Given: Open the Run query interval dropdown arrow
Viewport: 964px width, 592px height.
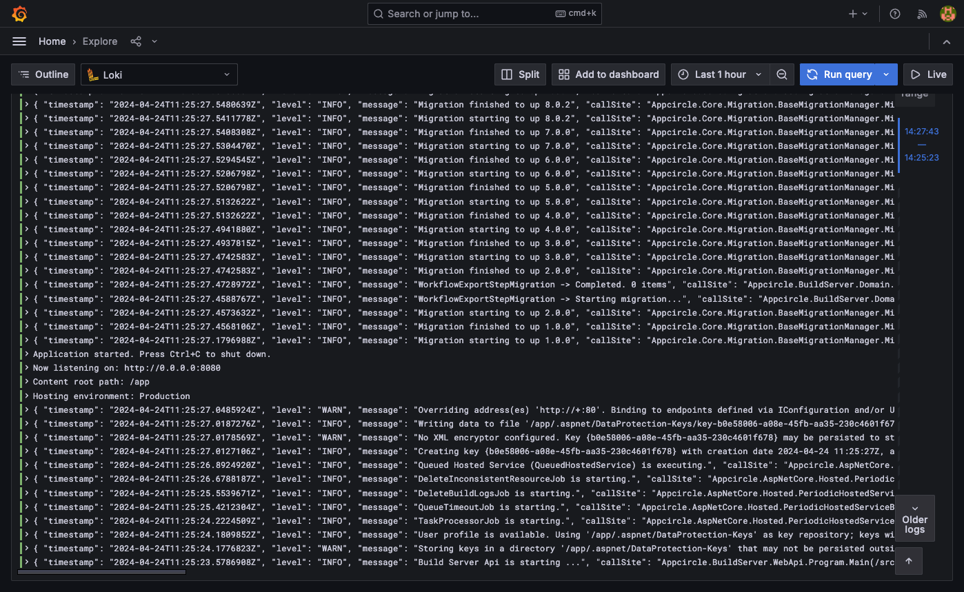Looking at the screenshot, I should tap(887, 74).
